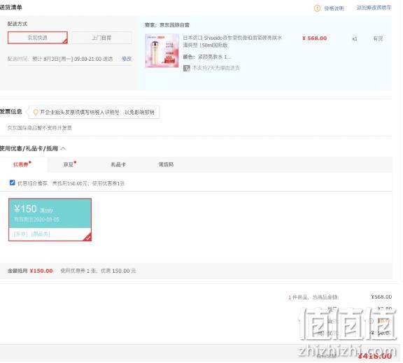Select the ¥150 coupon card

50,220
